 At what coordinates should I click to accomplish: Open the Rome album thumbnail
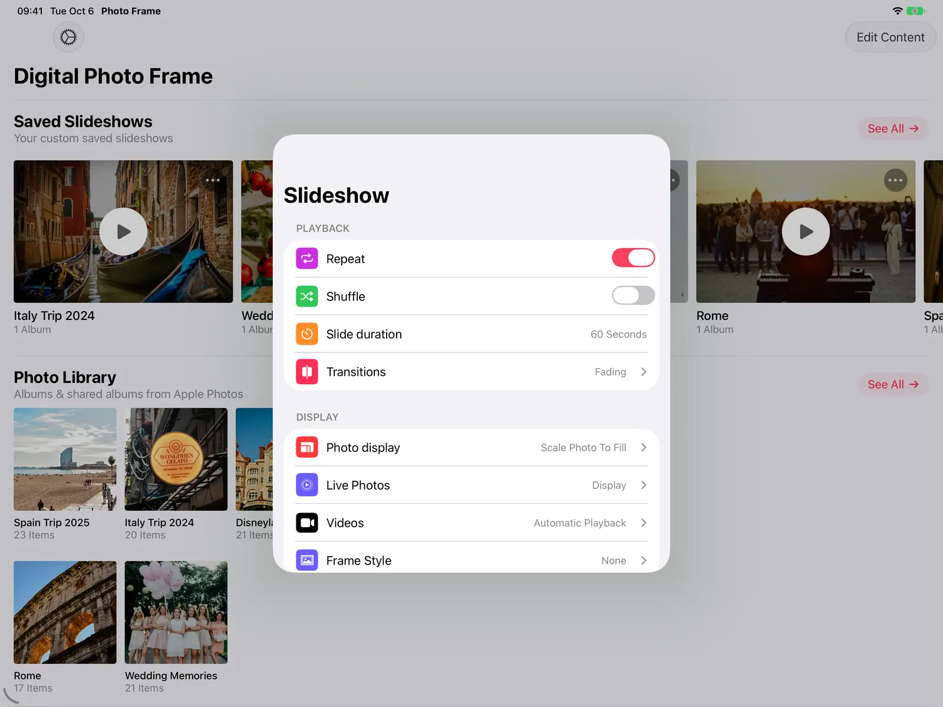[x=65, y=612]
